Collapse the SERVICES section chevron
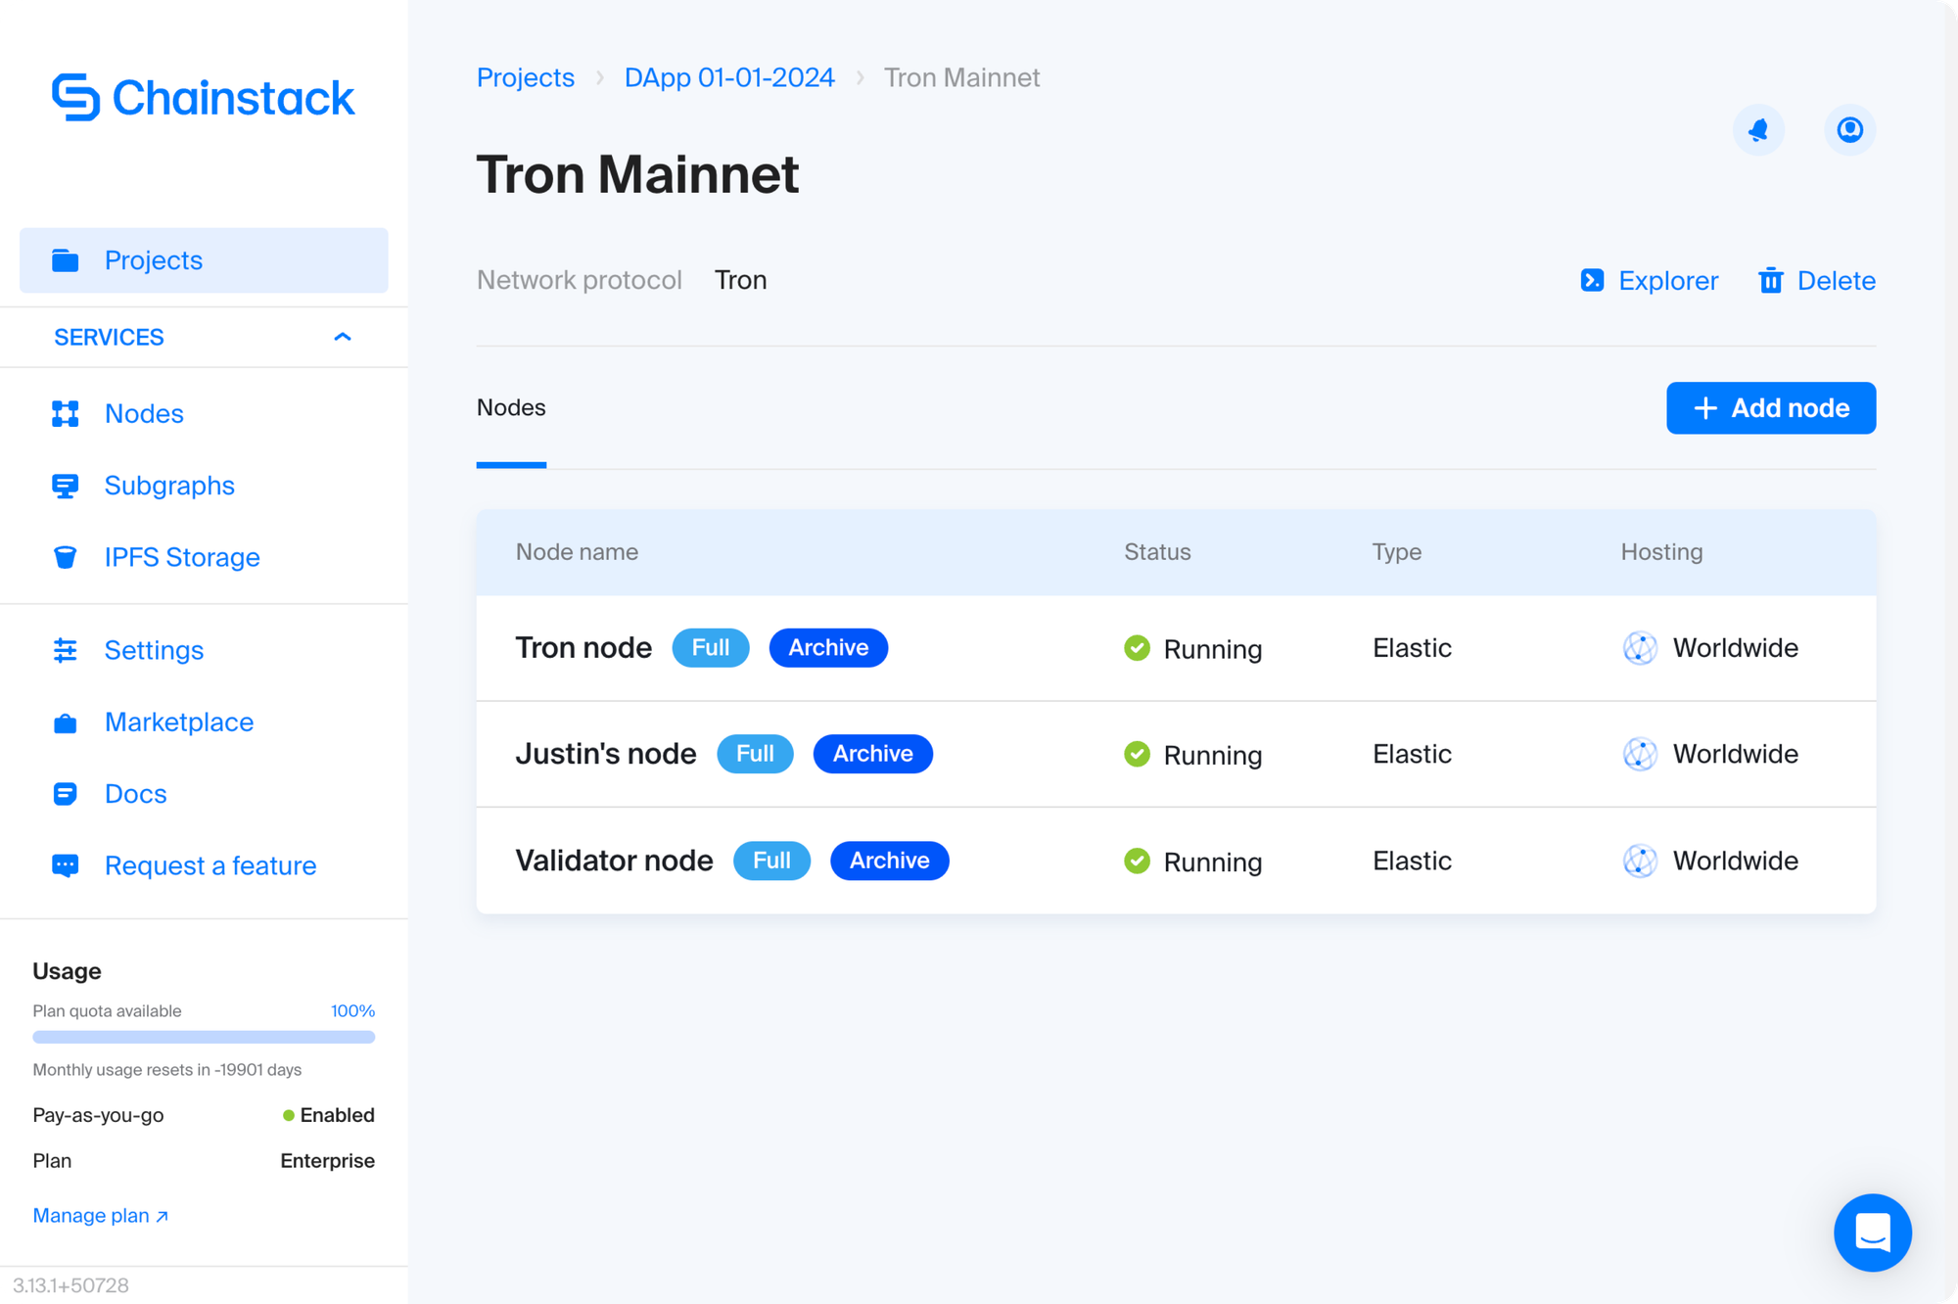This screenshot has height=1304, width=1958. point(342,337)
